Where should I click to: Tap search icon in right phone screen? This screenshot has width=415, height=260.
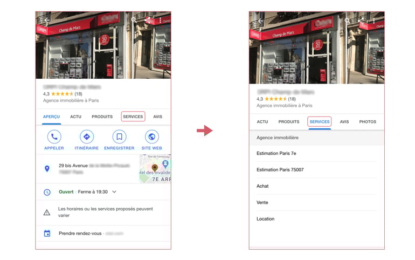point(347,20)
